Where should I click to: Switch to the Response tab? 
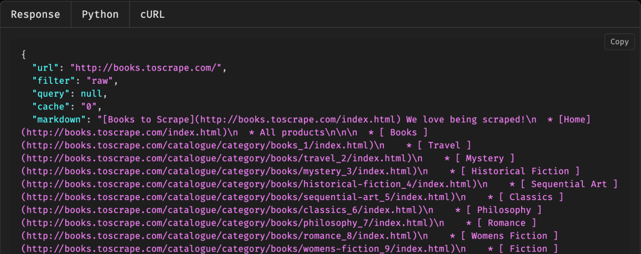tap(36, 14)
